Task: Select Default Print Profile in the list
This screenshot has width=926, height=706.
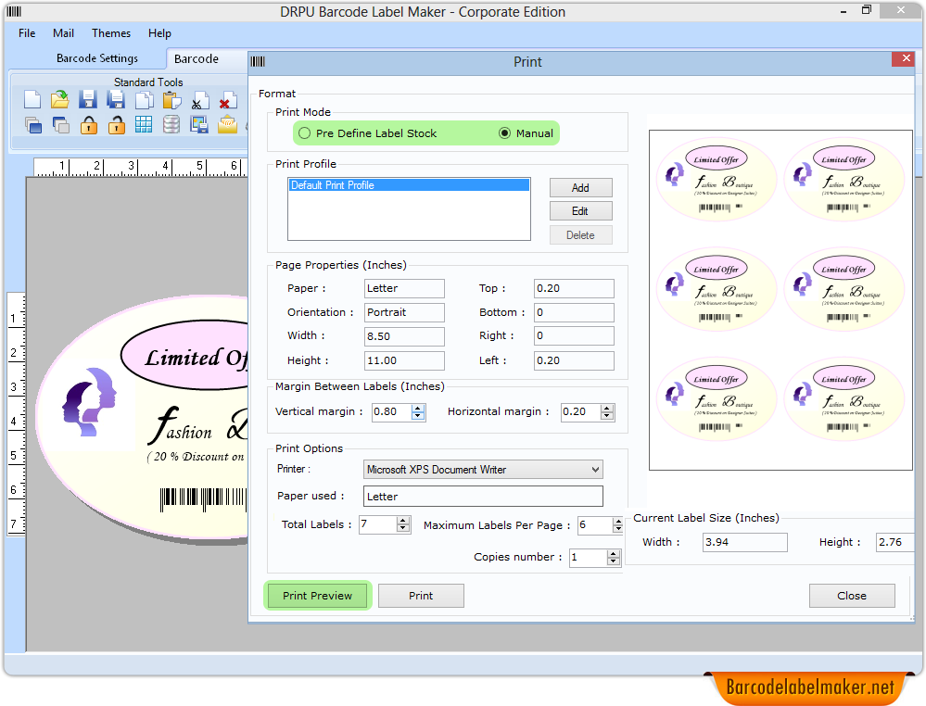Action: (x=409, y=185)
